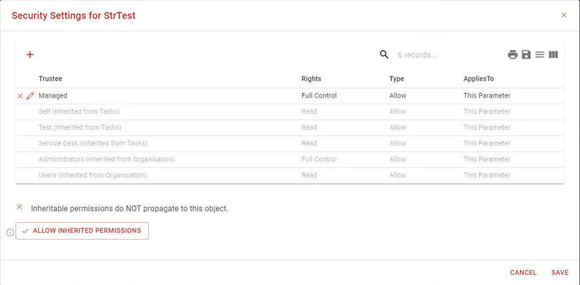
Task: Open the list density lines icon
Action: (540, 55)
